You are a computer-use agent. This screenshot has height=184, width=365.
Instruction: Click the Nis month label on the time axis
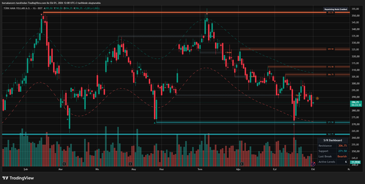[97, 168]
